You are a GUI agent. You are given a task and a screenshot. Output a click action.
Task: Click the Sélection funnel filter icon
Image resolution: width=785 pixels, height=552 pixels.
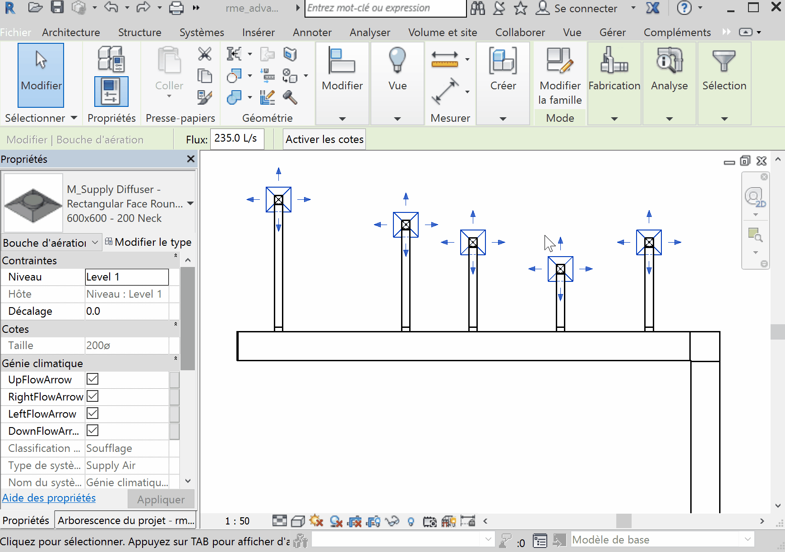(x=724, y=61)
